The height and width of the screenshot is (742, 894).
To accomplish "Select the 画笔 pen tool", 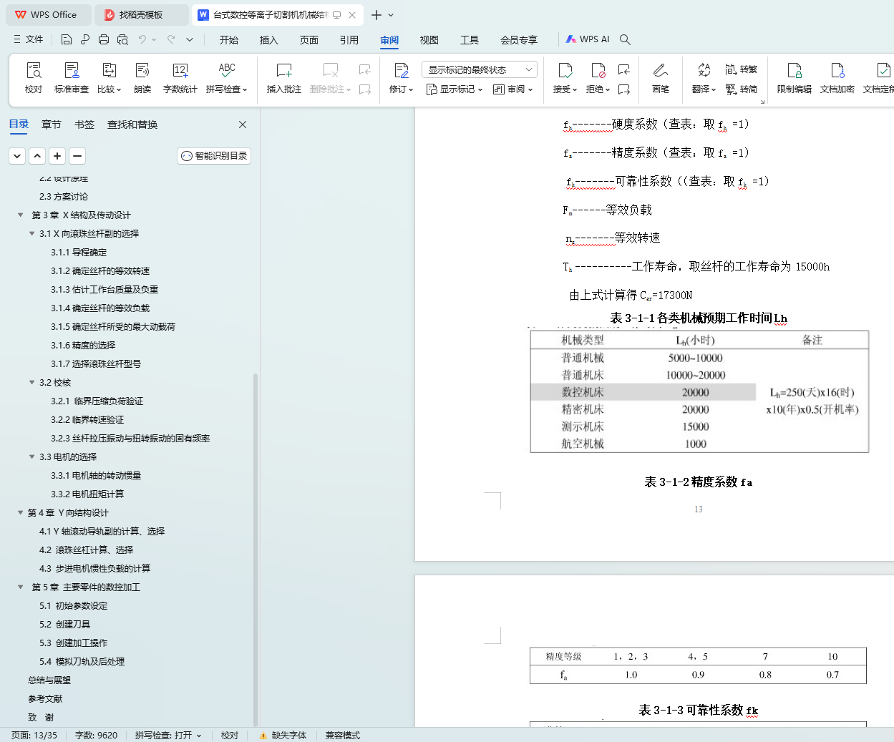I will pyautogui.click(x=661, y=77).
